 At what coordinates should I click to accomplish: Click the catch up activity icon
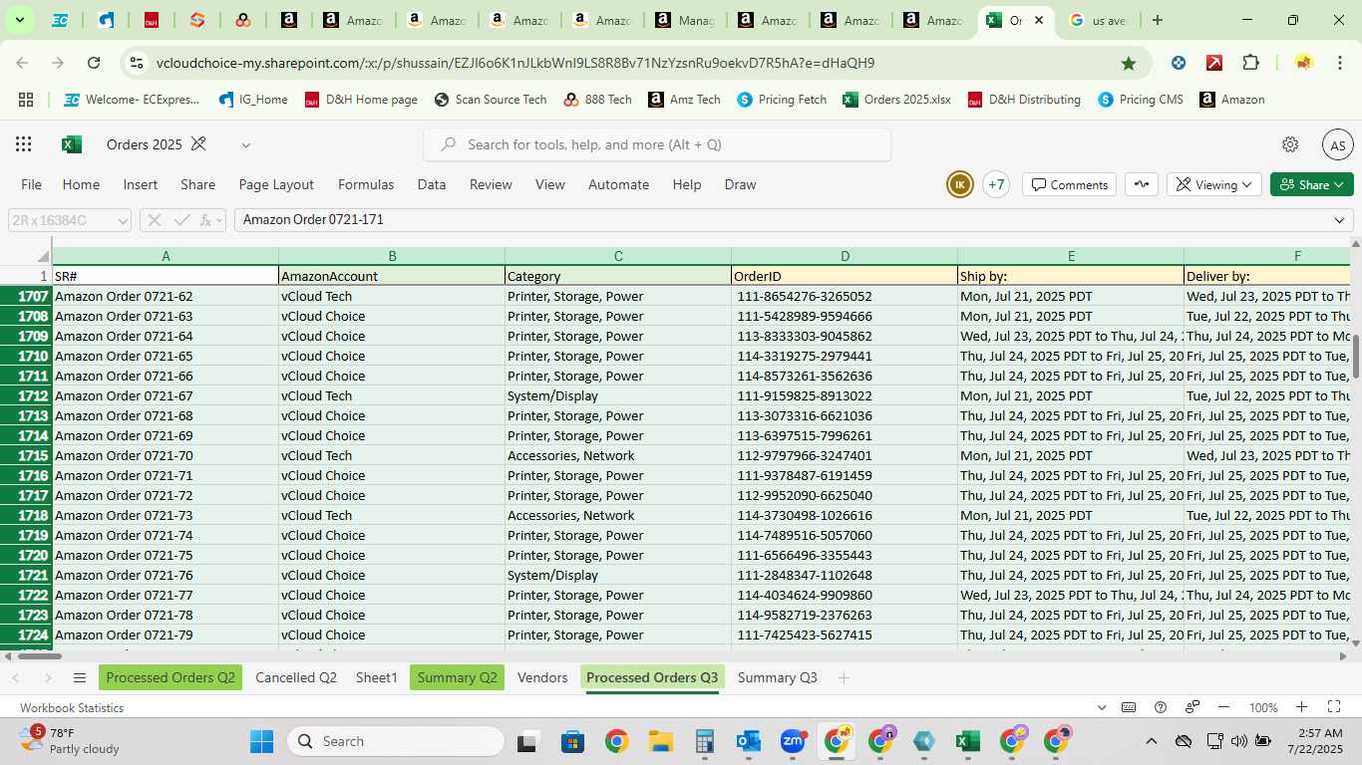pyautogui.click(x=1142, y=184)
